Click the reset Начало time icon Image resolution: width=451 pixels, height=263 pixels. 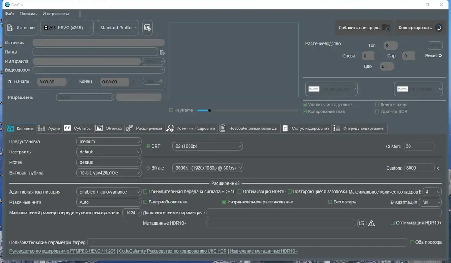point(9,82)
